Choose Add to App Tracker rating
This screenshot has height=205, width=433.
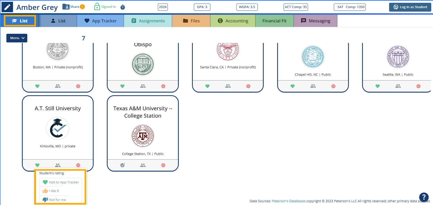(61, 182)
